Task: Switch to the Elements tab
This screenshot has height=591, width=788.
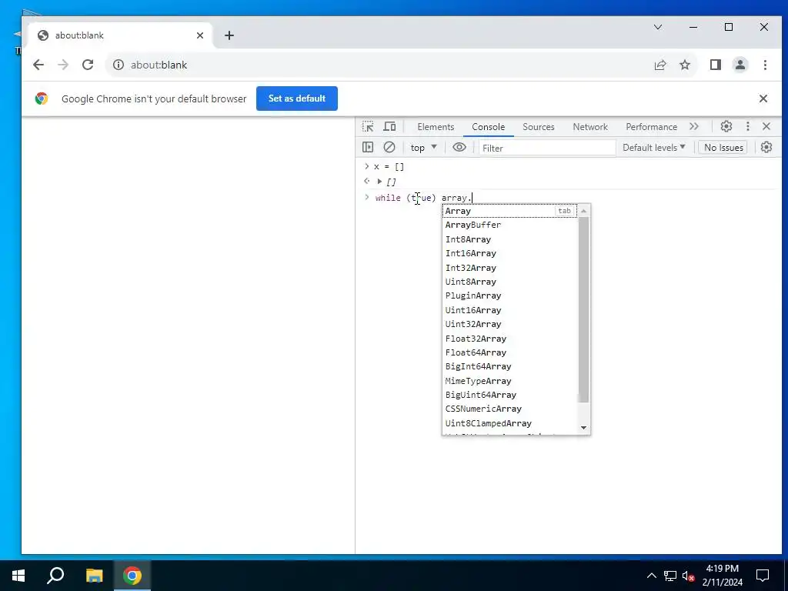Action: tap(436, 127)
